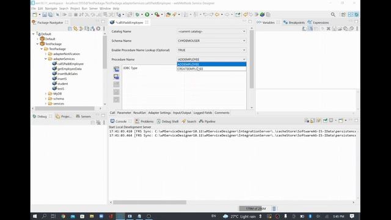Click the Procedure Name combo box arrow

tap(244, 59)
